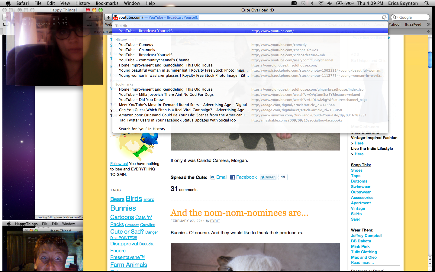Image resolution: width=435 pixels, height=272 pixels.
Task: Expand Google search engine magnifier dropdown
Action: tap(395, 17)
